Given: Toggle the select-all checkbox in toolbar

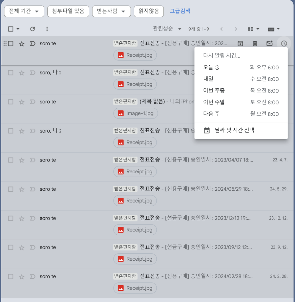Looking at the screenshot, I should coord(11,29).
